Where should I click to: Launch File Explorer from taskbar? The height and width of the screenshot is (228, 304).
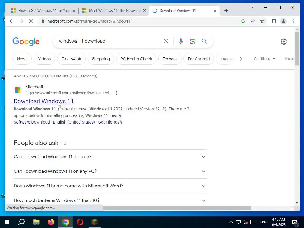tap(36, 222)
